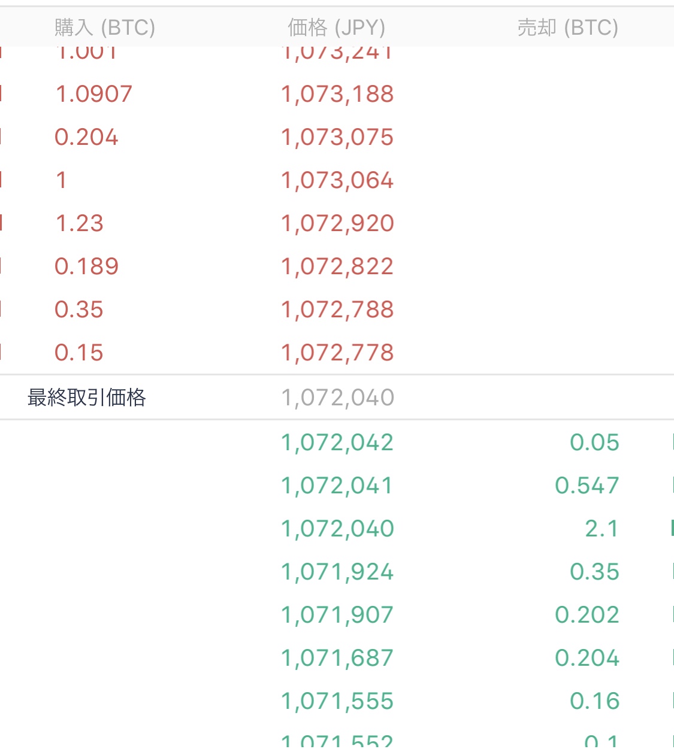Tap the ask price 1,072,822

pos(337,266)
